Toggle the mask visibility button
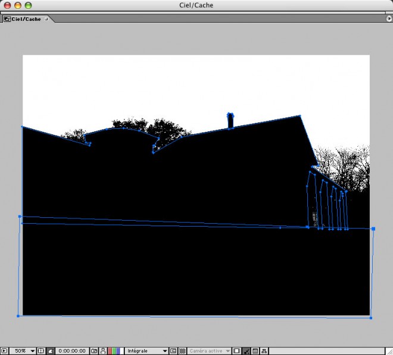The width and height of the screenshot is (393, 355). (x=51, y=351)
